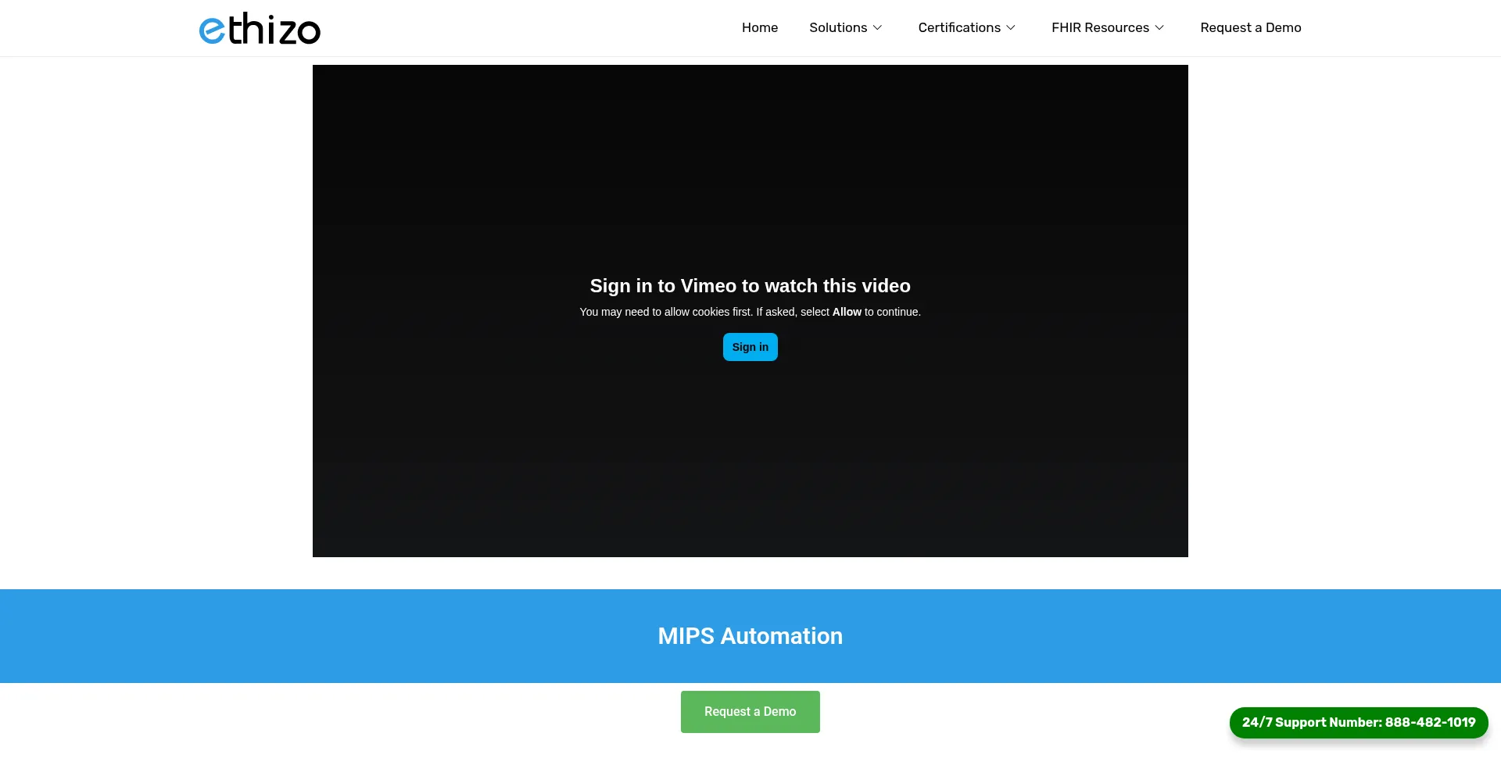
Task: Open the Home menu item
Action: [x=760, y=28]
